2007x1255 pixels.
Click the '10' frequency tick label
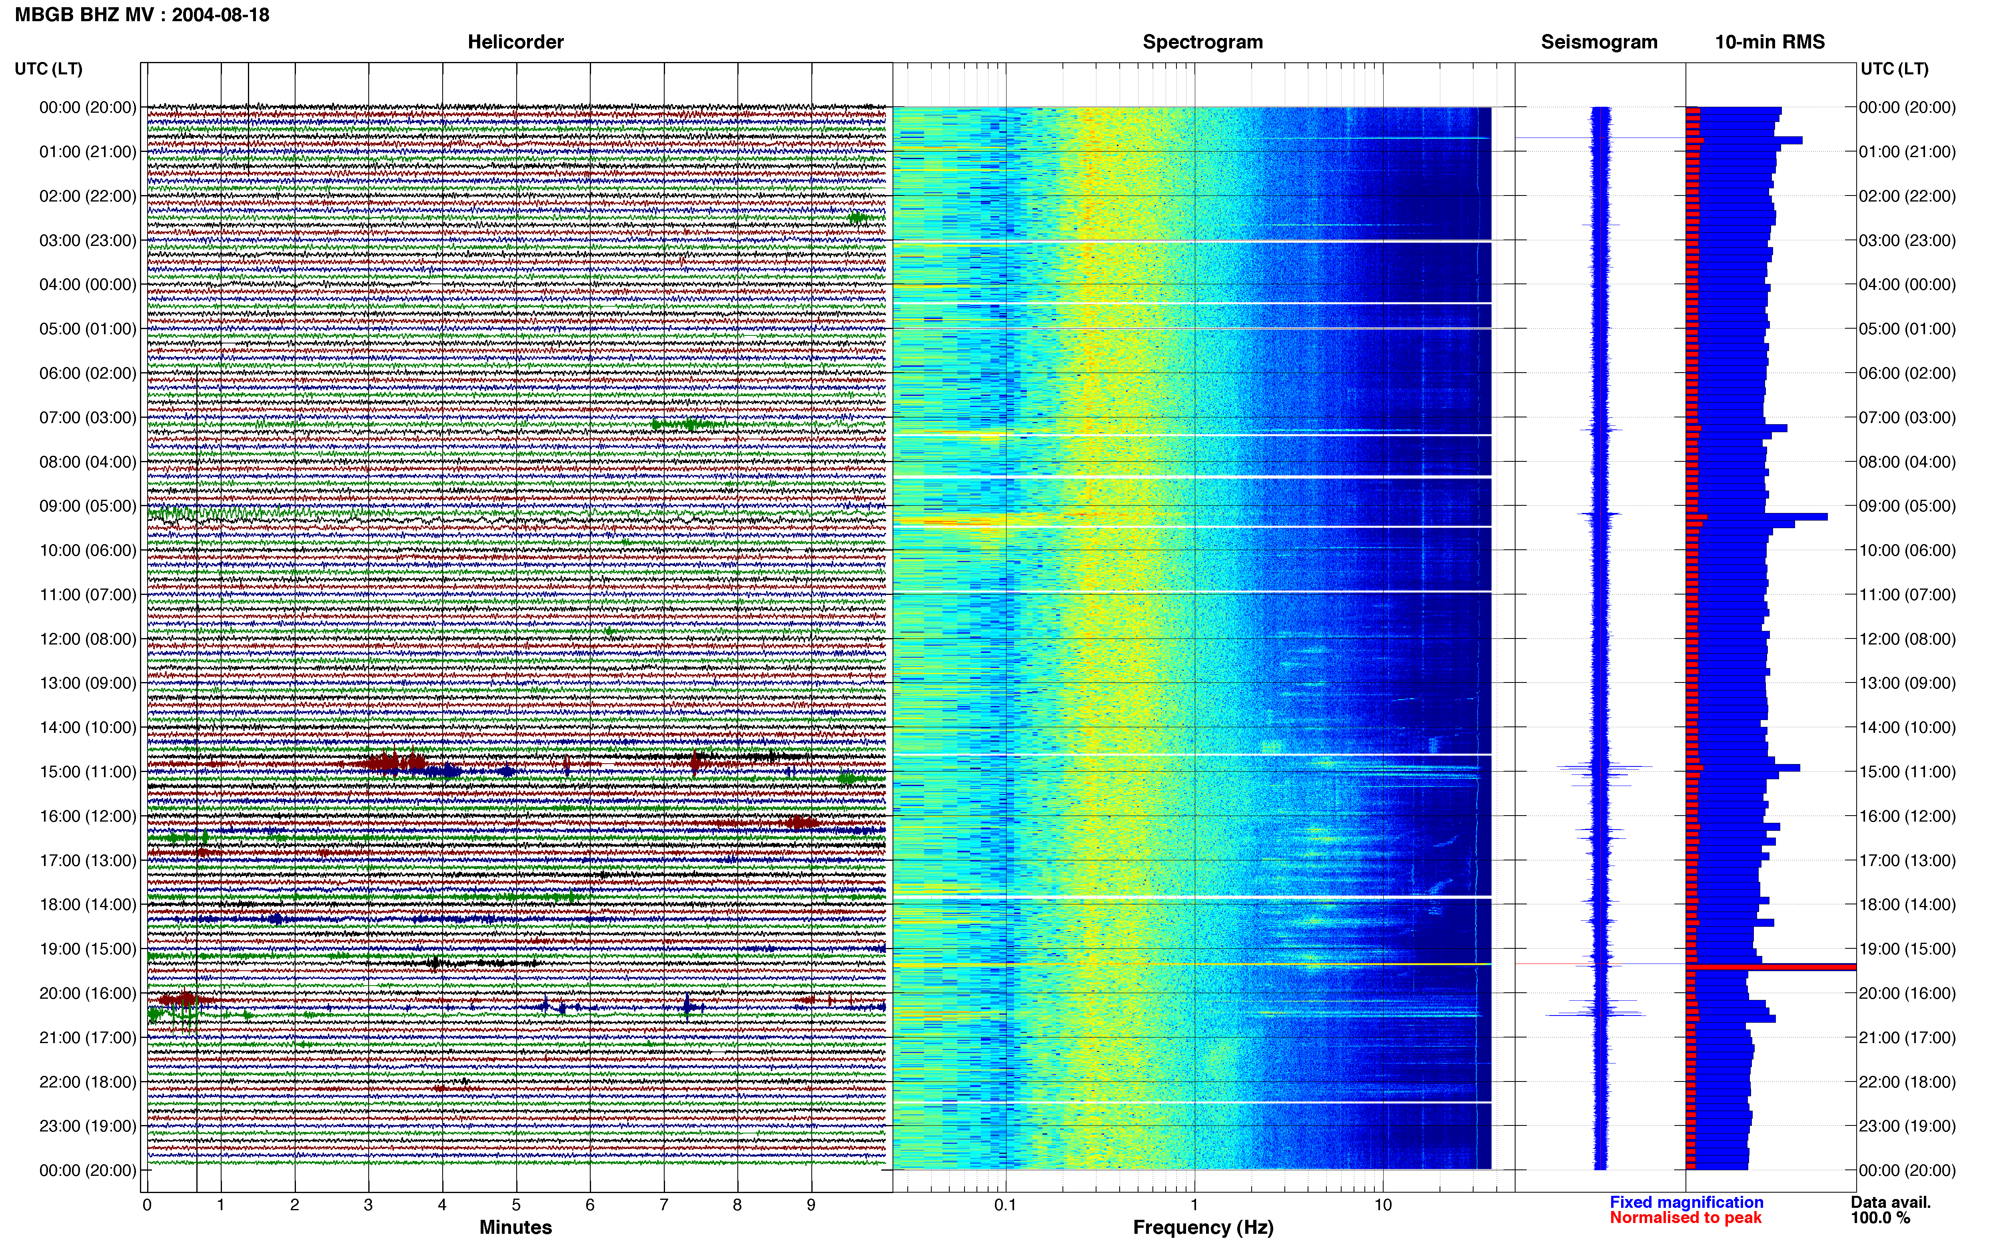(1383, 1205)
